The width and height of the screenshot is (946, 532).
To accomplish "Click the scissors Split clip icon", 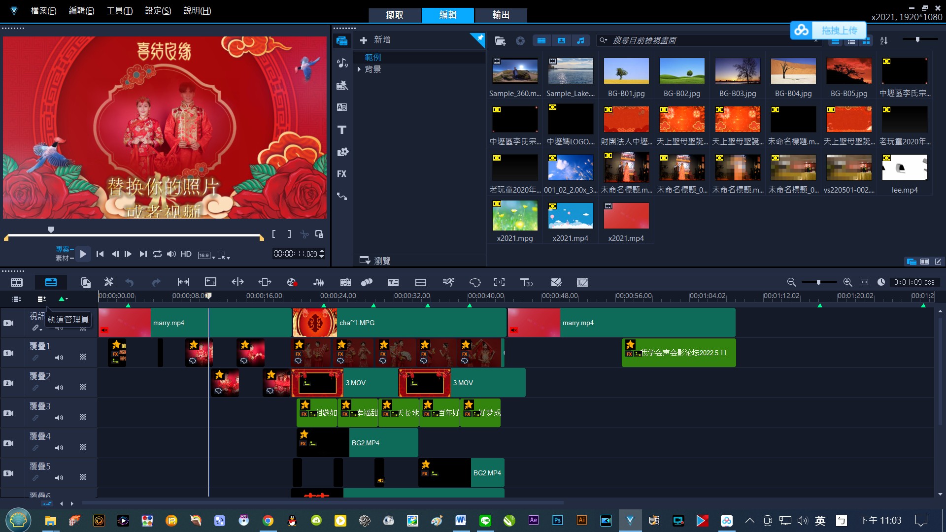I will point(304,234).
